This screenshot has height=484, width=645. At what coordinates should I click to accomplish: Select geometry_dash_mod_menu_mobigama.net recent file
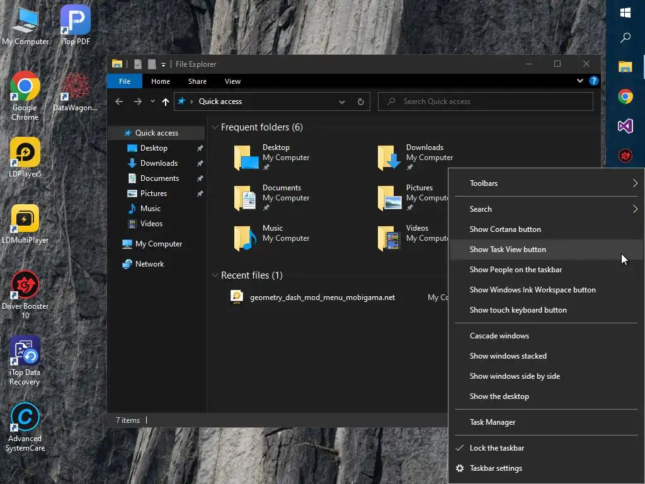tap(322, 297)
